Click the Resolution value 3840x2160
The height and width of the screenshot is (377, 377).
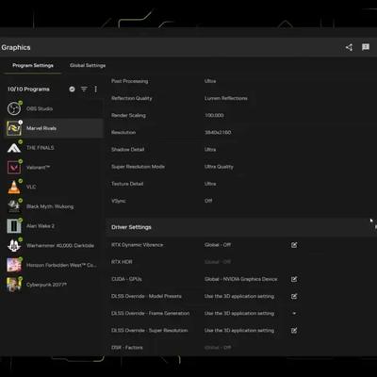click(x=218, y=132)
